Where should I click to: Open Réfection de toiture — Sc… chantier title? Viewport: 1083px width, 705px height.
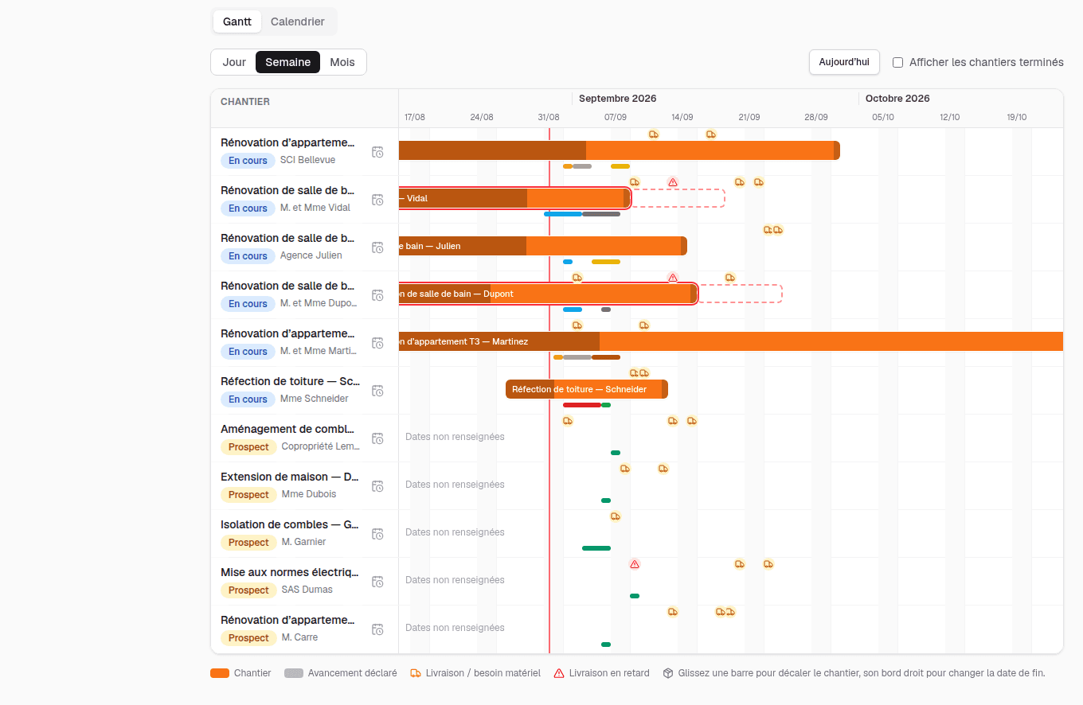[x=290, y=381]
